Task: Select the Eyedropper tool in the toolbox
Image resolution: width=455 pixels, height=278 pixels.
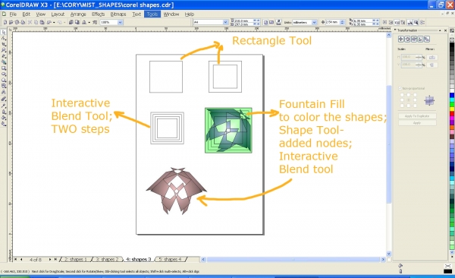Action: (x=4, y=106)
